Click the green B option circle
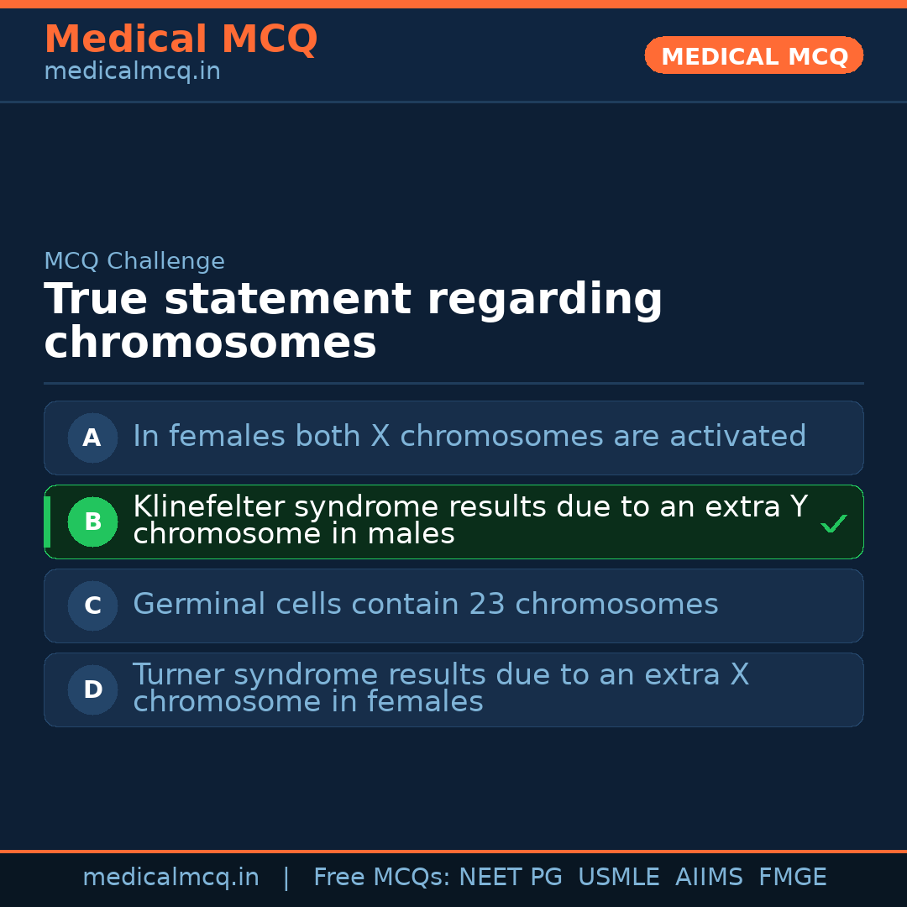Image resolution: width=907 pixels, height=907 pixels. tap(92, 522)
